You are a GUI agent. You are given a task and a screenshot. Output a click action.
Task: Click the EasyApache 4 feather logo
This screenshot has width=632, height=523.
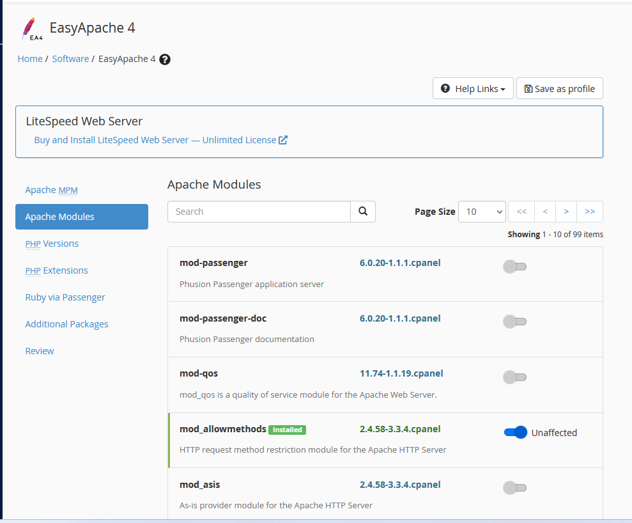coord(32,29)
